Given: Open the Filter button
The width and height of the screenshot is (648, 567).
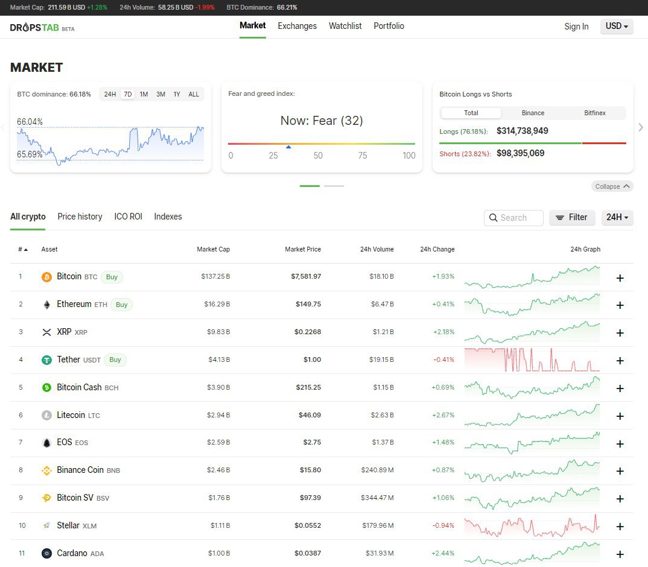Looking at the screenshot, I should (572, 217).
